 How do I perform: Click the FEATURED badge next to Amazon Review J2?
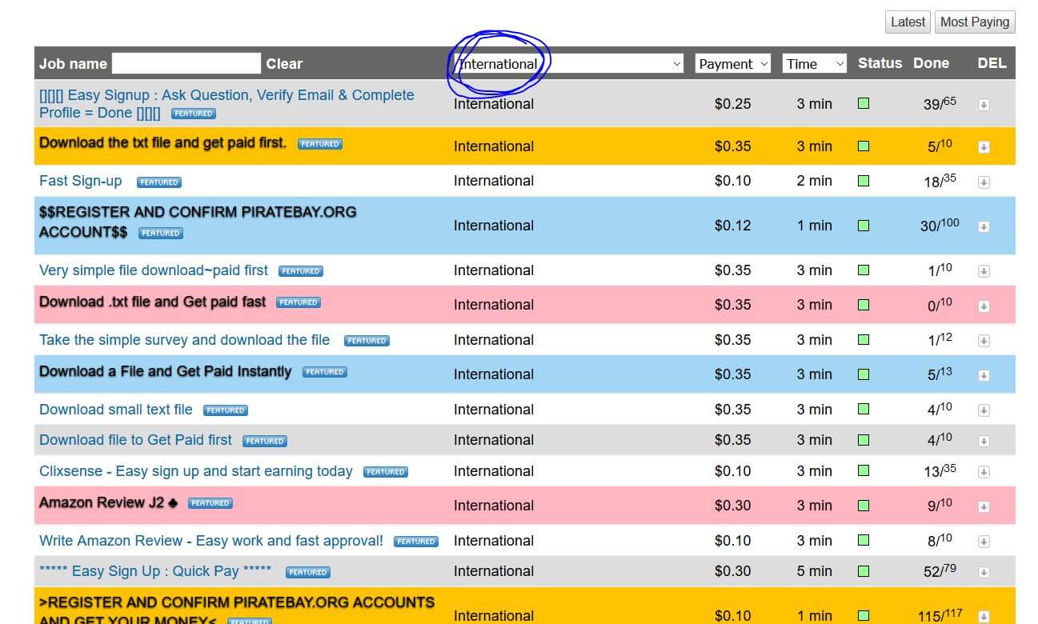click(x=210, y=503)
